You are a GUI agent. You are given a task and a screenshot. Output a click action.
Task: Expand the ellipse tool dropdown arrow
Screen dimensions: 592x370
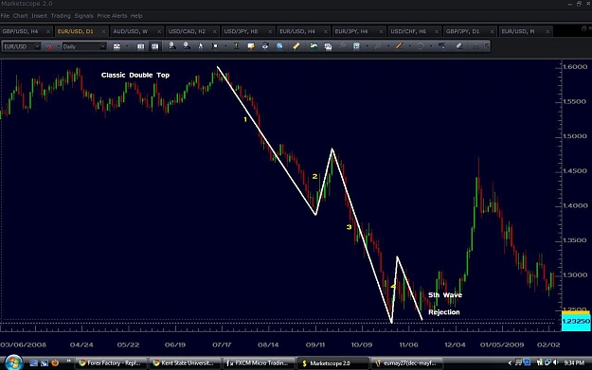tap(431, 46)
